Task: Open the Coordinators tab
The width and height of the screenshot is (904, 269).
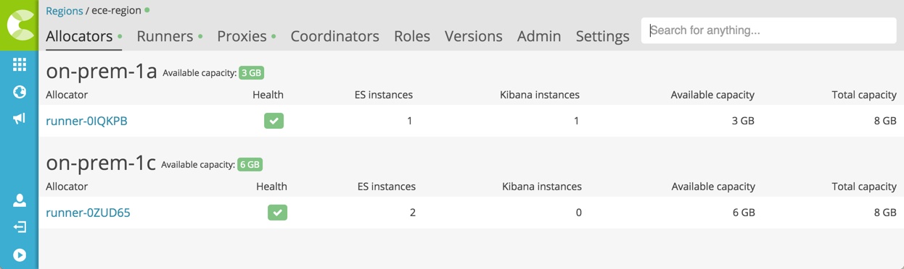Action: pos(334,36)
